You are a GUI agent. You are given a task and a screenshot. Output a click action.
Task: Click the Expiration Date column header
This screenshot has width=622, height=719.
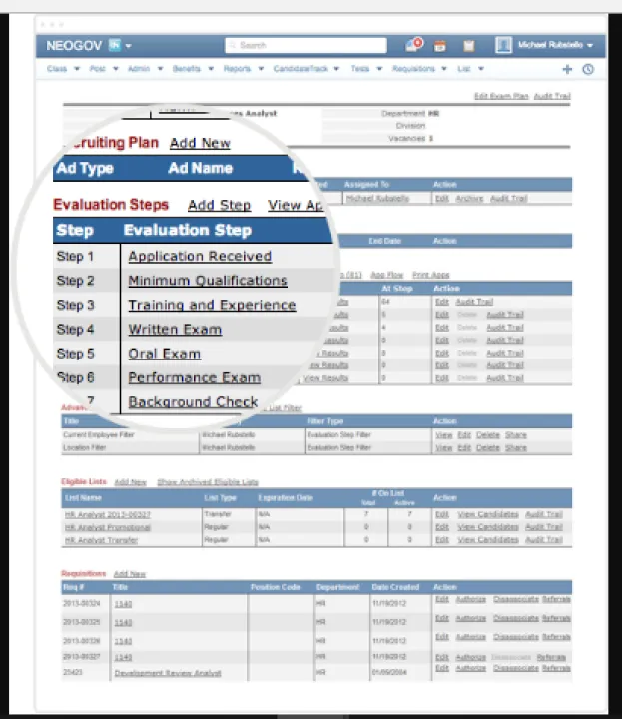286,498
